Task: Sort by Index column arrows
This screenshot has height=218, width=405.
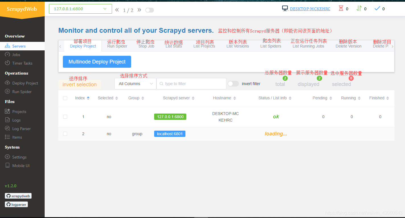Action: pyautogui.click(x=88, y=98)
